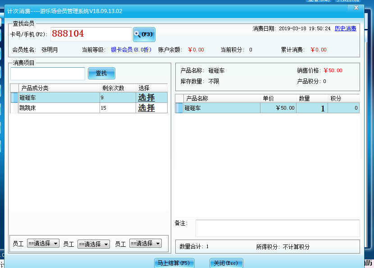Click the 查找 search button

(x=101, y=73)
